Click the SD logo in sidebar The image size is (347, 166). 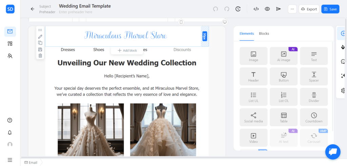[10, 9]
